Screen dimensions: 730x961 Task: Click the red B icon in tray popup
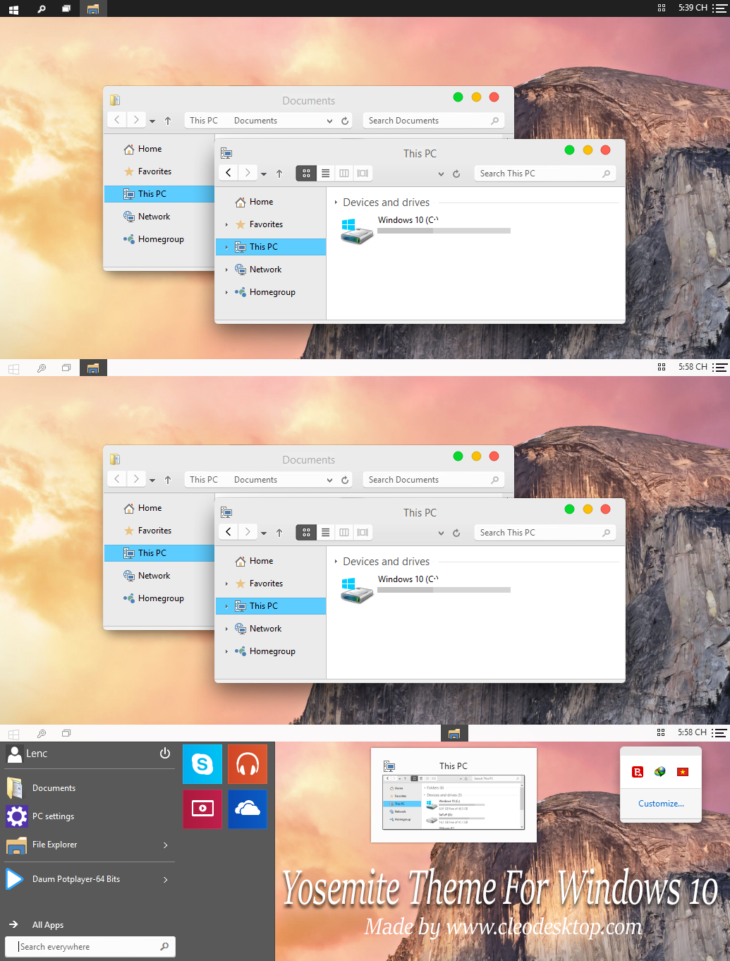[x=638, y=772]
